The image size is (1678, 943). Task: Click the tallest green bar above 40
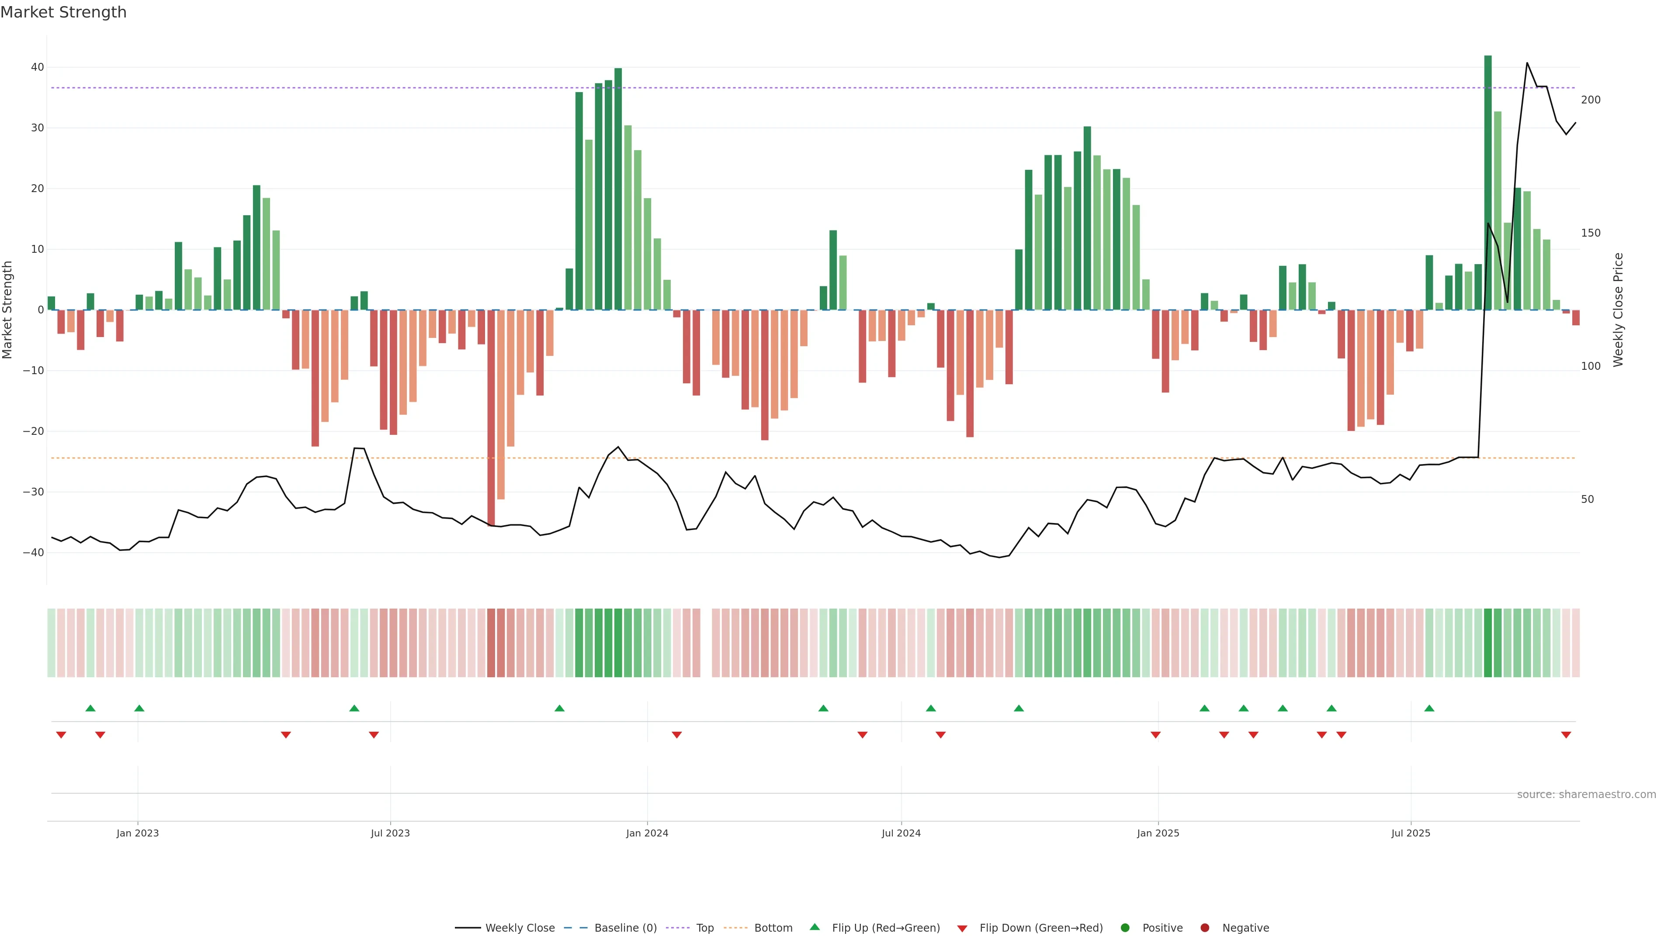[1488, 182]
